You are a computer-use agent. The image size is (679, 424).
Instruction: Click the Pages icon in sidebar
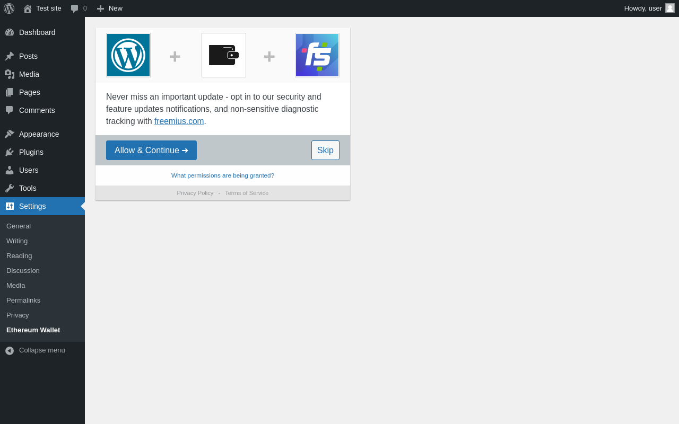tap(10, 92)
